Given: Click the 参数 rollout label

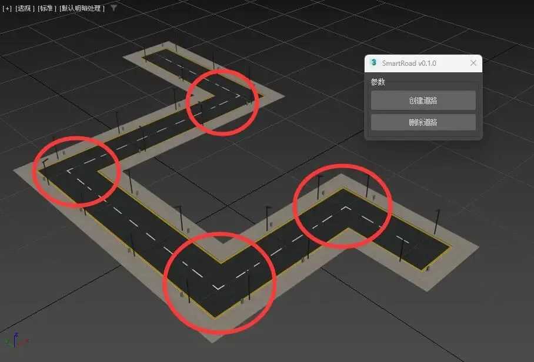Looking at the screenshot, I should 378,82.
